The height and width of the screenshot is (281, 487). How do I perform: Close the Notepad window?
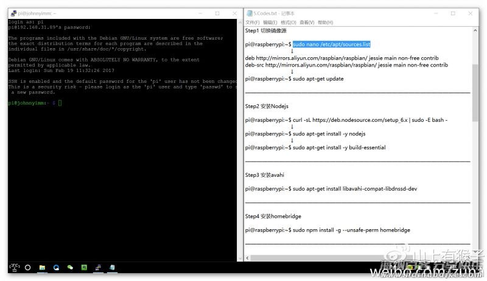[470, 13]
